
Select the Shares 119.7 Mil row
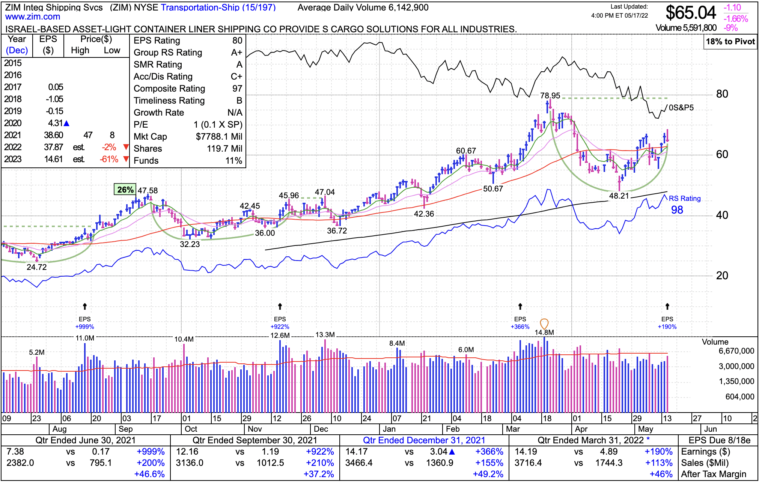(x=188, y=149)
